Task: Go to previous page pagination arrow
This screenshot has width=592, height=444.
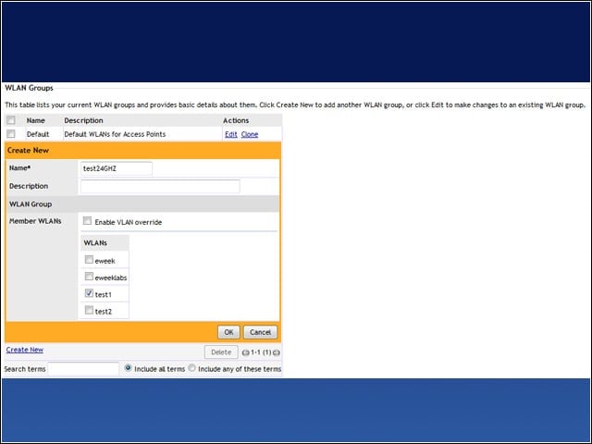Action: click(x=245, y=352)
